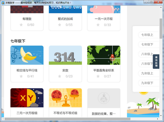The height and width of the screenshot is (122, 164).
Task: Click the horizontal scrollbar thumb
Action: 67,119
